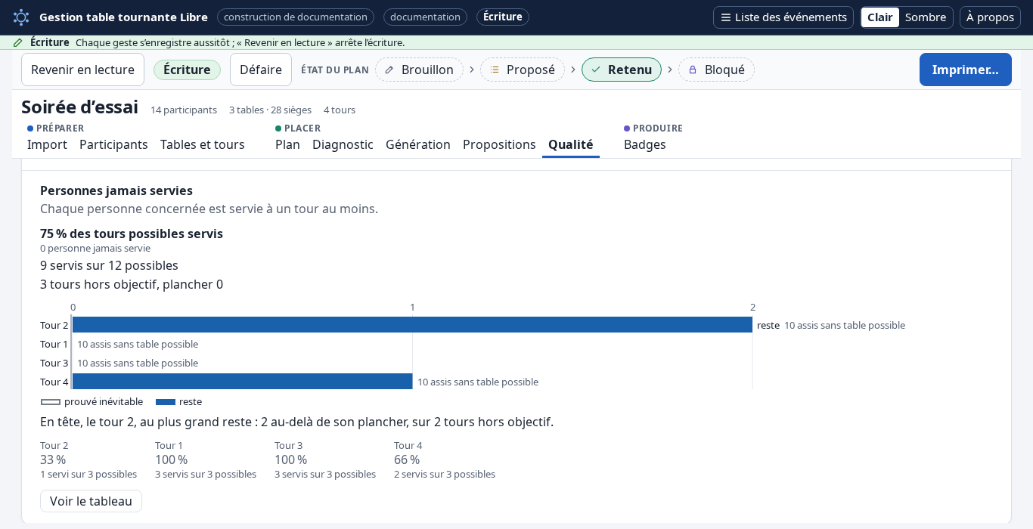Click 'Gestion table tournante Libre' title

pos(123,17)
